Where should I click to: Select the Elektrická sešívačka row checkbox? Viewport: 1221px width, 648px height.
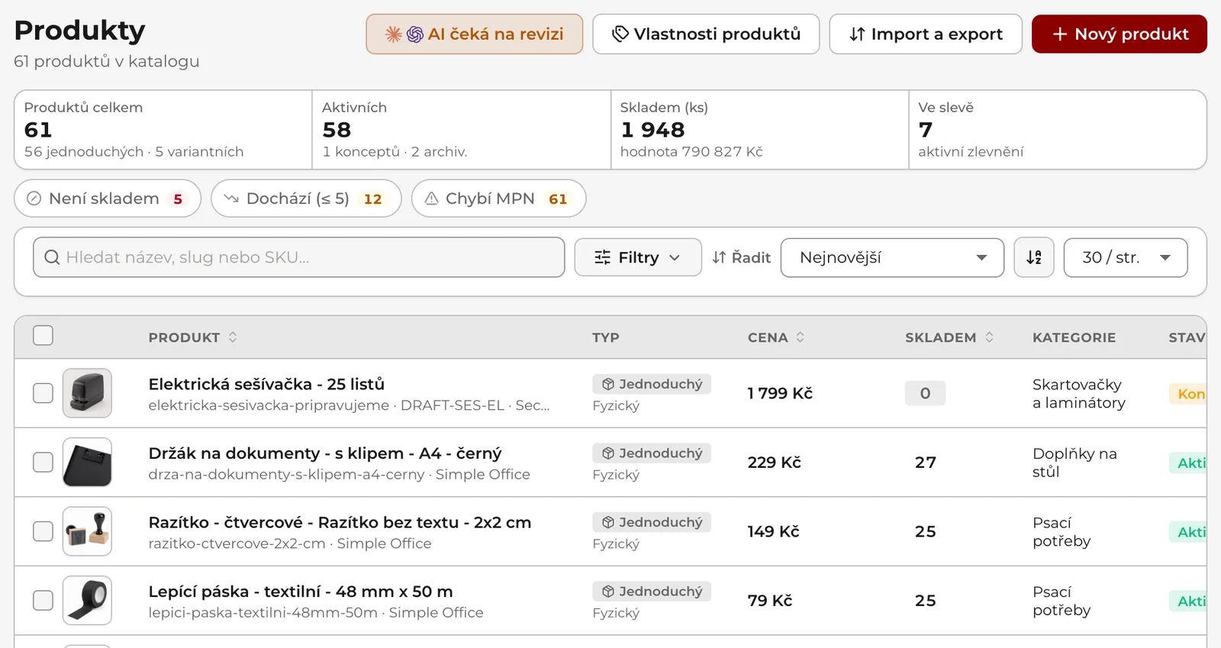pyautogui.click(x=43, y=393)
